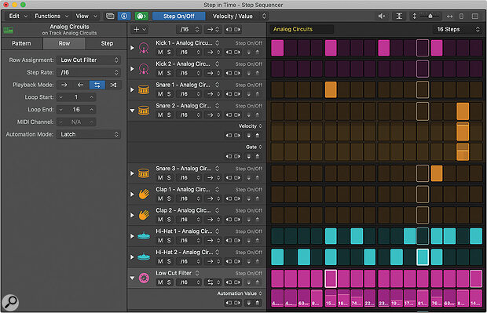Toggle the blue Inspector info button
Image resolution: width=487 pixels, height=313 pixels.
(x=124, y=16)
